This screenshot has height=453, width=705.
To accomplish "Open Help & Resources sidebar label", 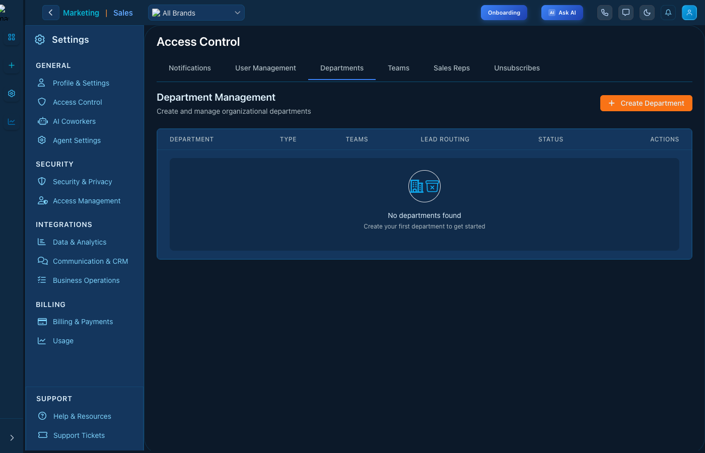I will [x=82, y=416].
